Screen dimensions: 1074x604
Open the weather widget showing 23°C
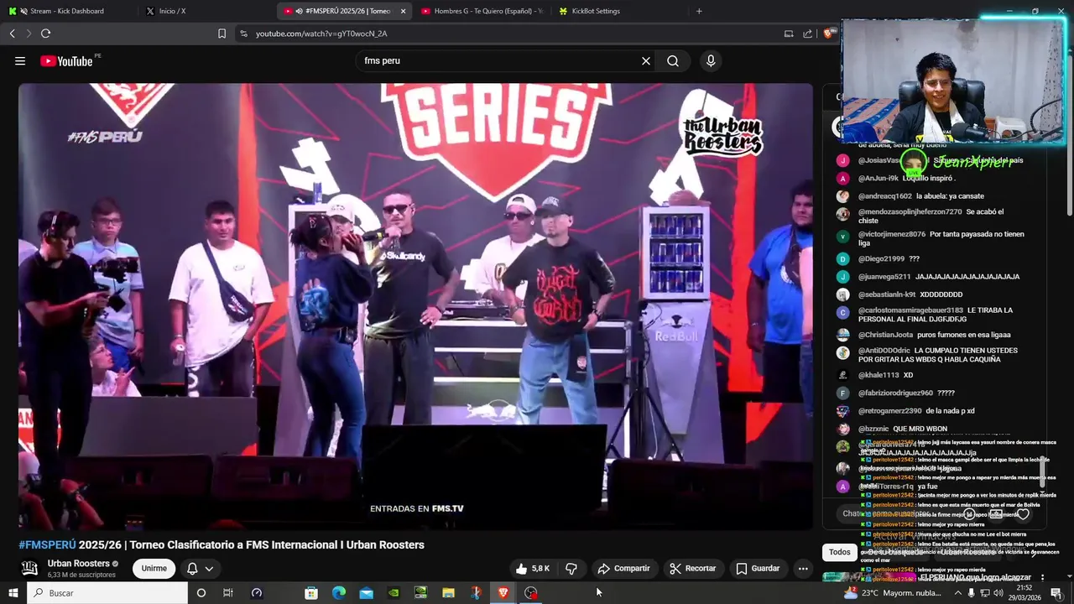pos(893,593)
